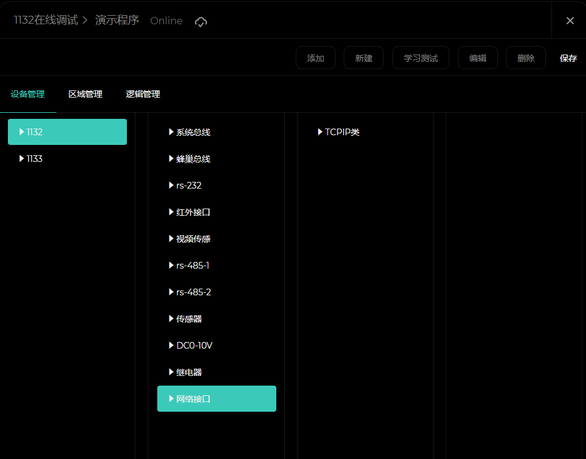Viewport: 586px width, 459px height.
Task: Click the 编辑 button
Action: click(478, 58)
